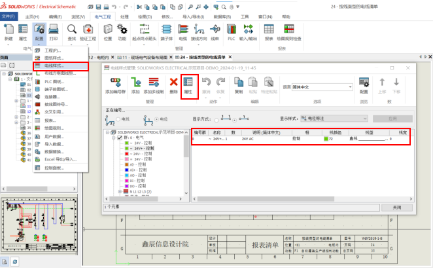Select the 电位 (Equipotential) radio button

pyautogui.click(x=156, y=119)
